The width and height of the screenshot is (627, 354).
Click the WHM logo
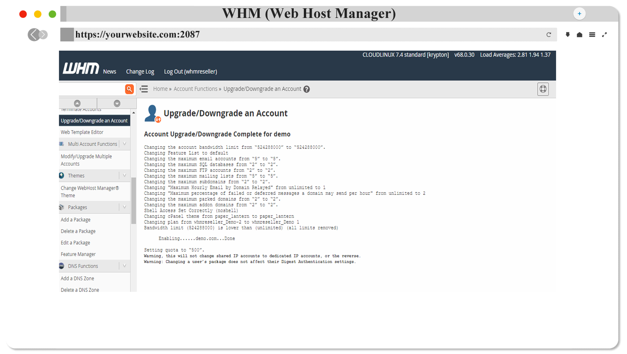point(81,69)
